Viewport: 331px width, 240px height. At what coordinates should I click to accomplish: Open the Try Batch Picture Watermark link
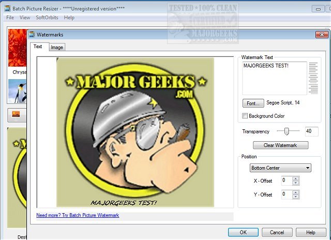tap(78, 215)
